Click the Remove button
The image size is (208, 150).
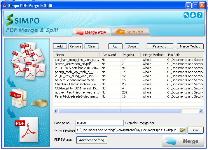coord(76,46)
